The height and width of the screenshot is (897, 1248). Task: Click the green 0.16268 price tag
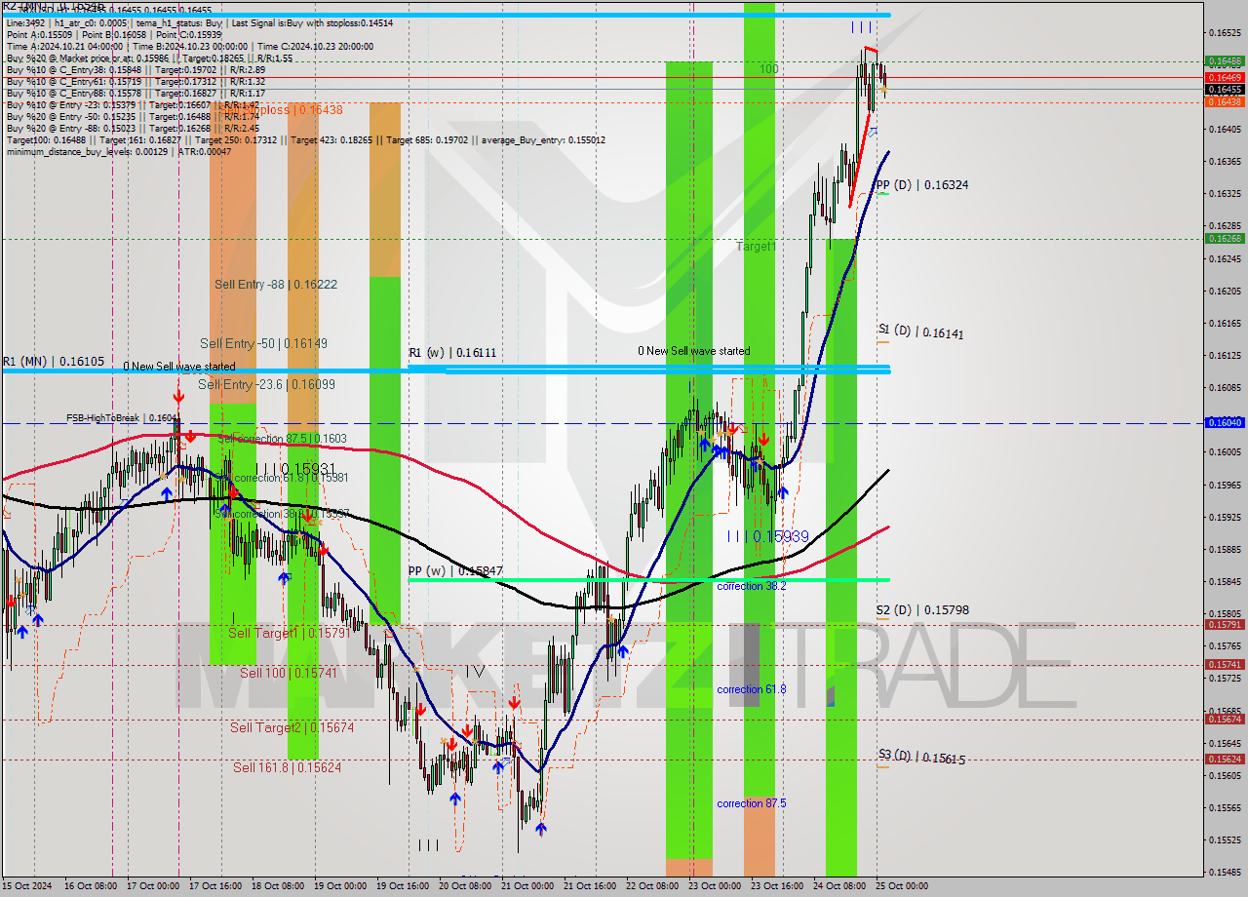[1225, 238]
